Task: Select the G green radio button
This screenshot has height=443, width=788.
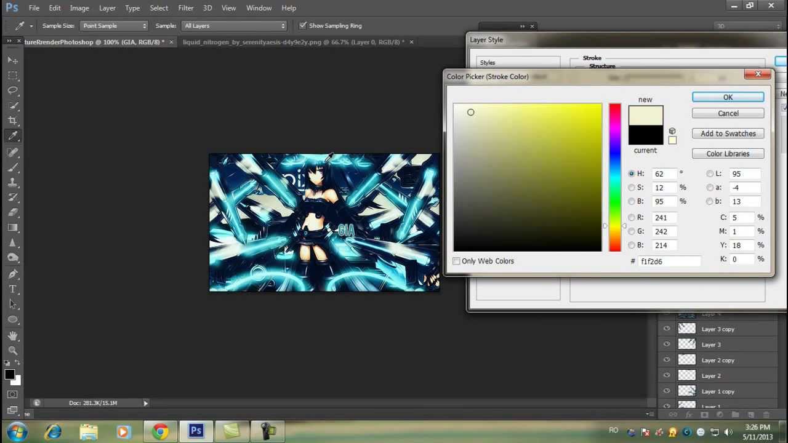Action: (631, 231)
